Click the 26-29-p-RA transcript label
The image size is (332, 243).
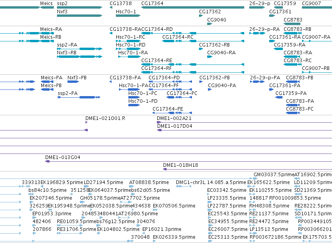pos(265,29)
